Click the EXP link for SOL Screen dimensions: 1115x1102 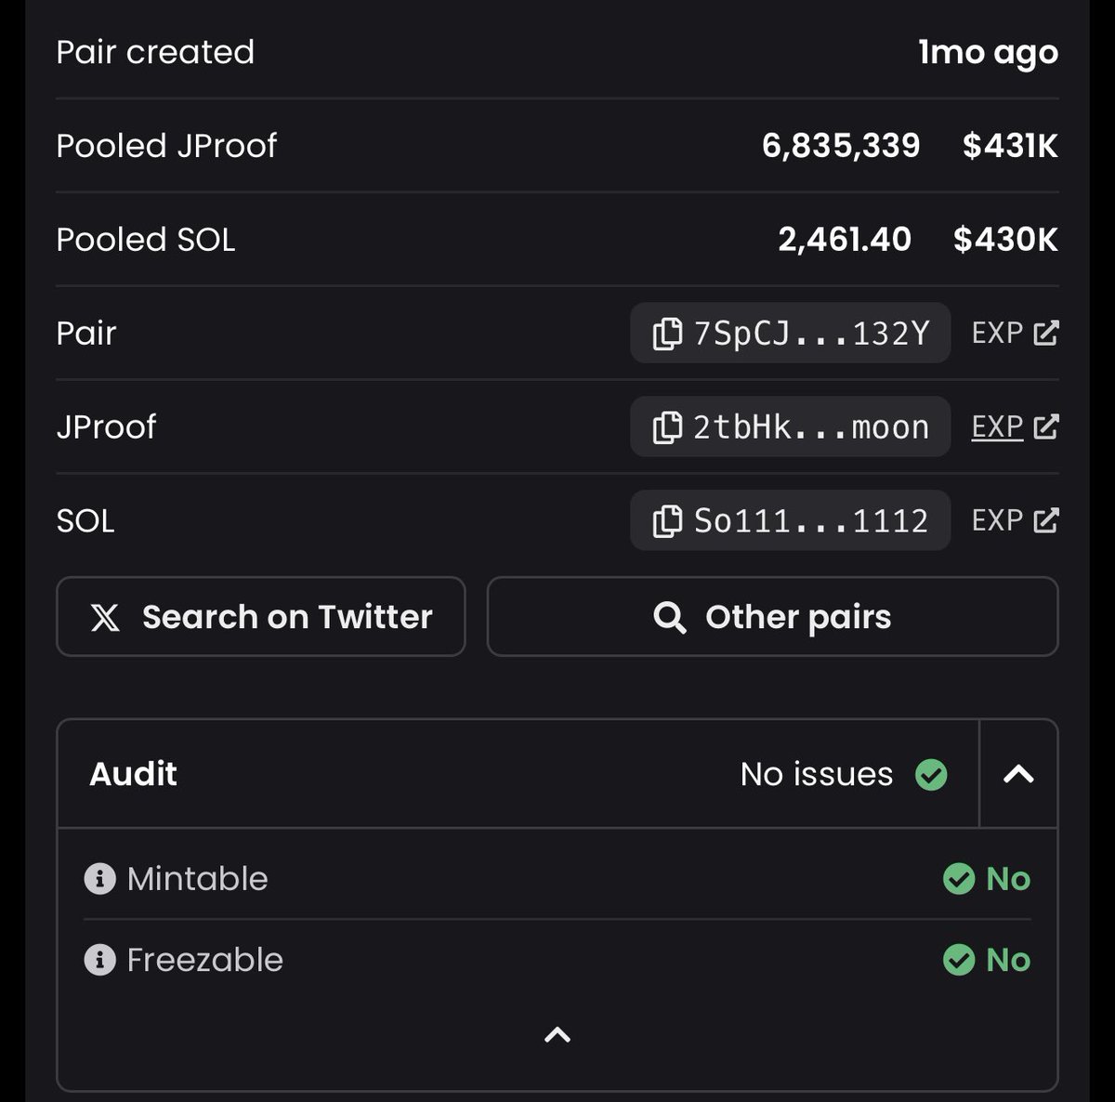coord(997,520)
